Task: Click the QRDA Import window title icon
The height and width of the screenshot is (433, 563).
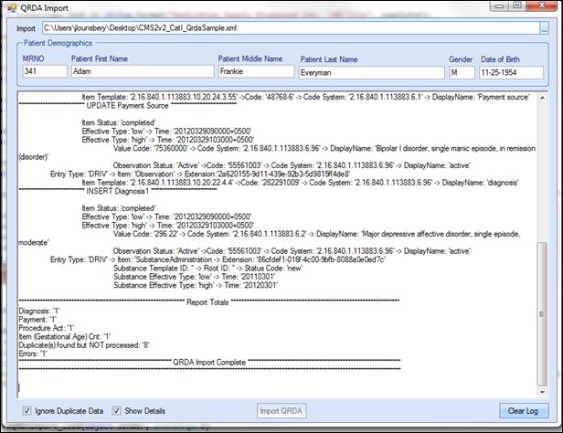Action: [11, 7]
